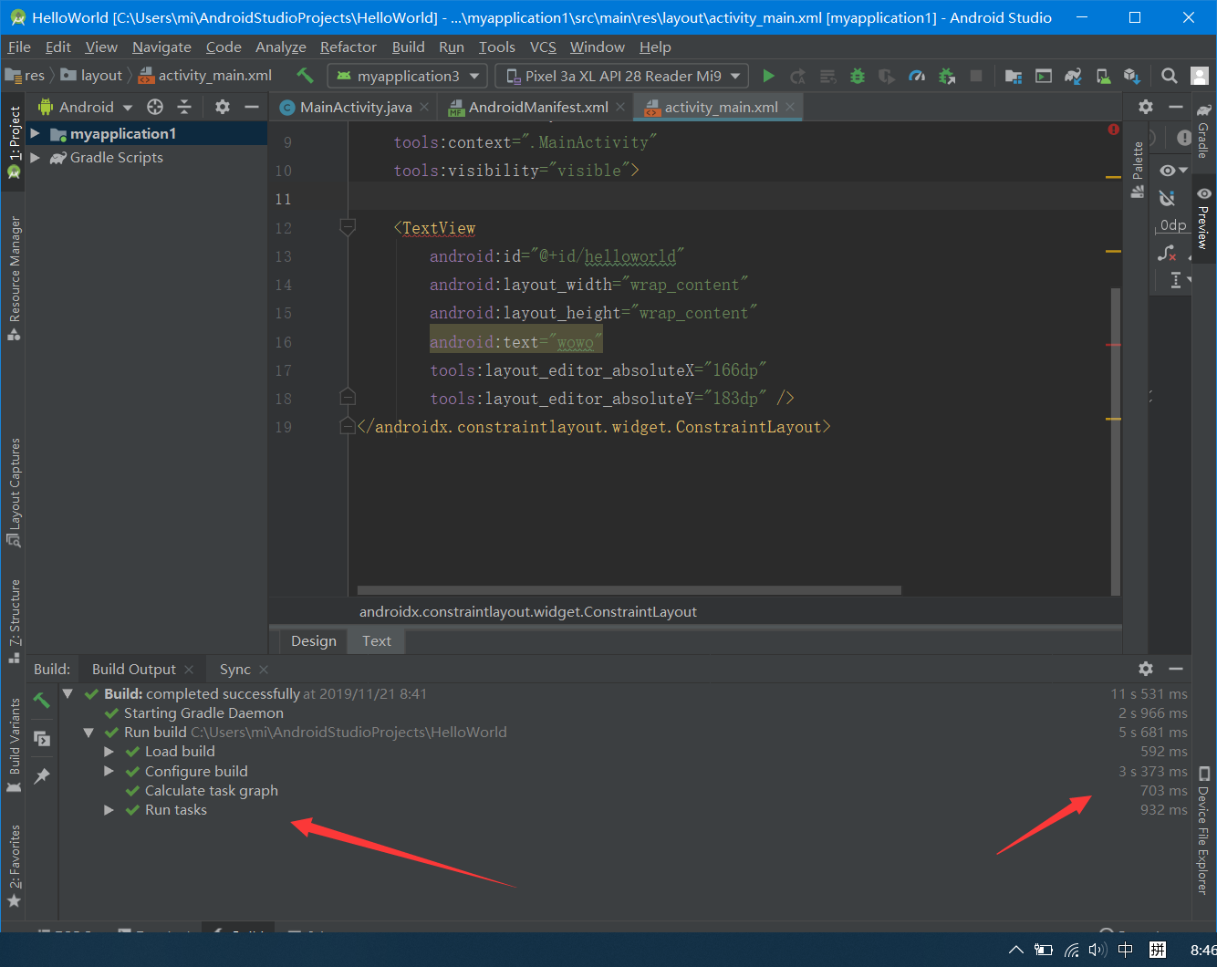Open Android project view dropdown

(x=86, y=107)
